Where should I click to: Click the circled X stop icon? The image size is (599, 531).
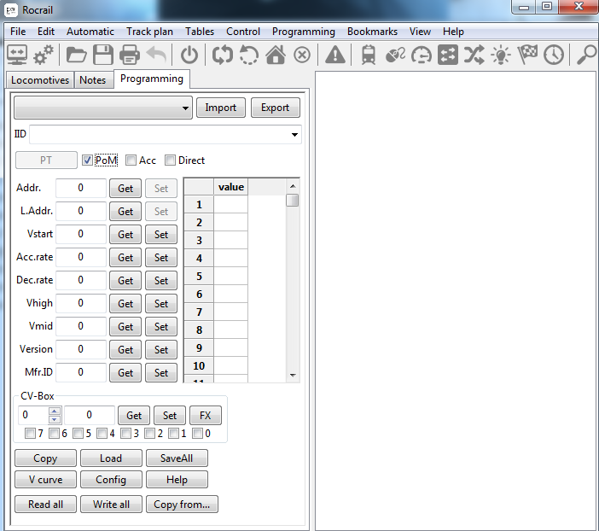[x=302, y=55]
